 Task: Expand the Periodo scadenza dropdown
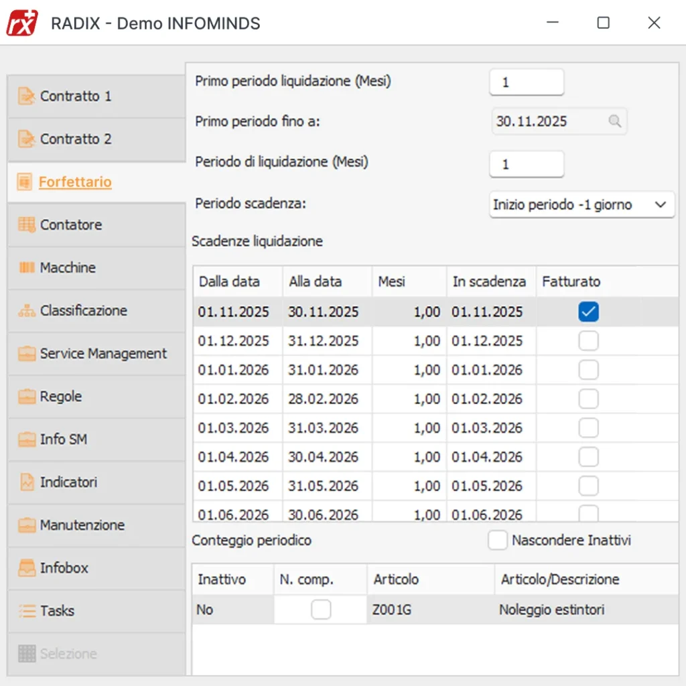coord(661,205)
